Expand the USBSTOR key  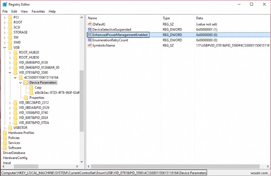[x=5, y=128]
